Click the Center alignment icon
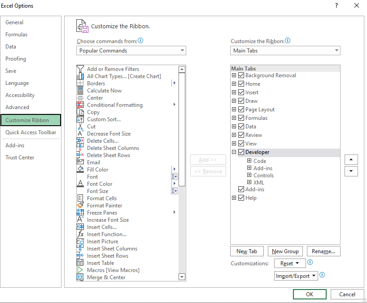The width and height of the screenshot is (367, 303). (x=80, y=98)
